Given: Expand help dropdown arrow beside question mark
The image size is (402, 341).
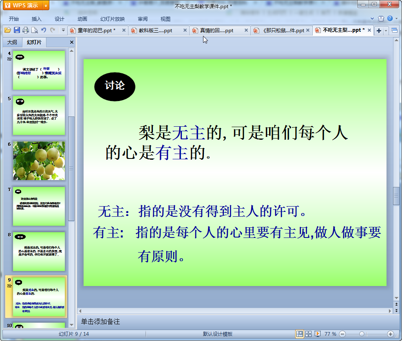Looking at the screenshot, I should (x=396, y=18).
